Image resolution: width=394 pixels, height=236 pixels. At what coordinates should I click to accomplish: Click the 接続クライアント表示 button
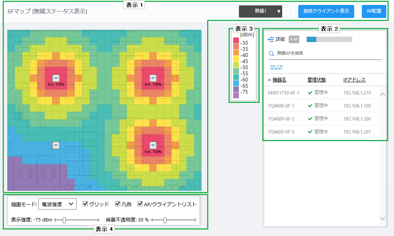(x=326, y=11)
